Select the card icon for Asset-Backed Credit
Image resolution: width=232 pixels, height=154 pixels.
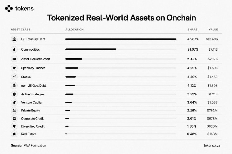(14, 59)
